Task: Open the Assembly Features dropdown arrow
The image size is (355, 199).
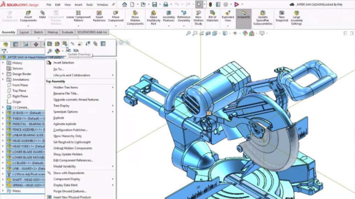Action: pyautogui.click(x=169, y=26)
